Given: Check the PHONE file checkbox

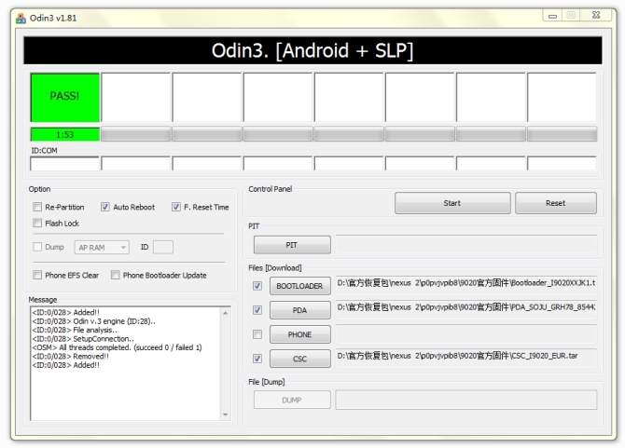Looking at the screenshot, I should click(257, 334).
